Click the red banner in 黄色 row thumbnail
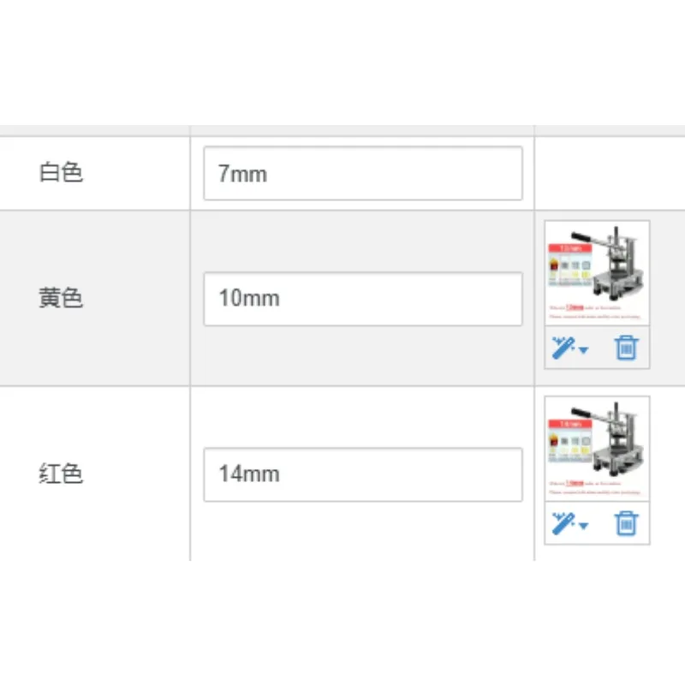 pyautogui.click(x=570, y=248)
